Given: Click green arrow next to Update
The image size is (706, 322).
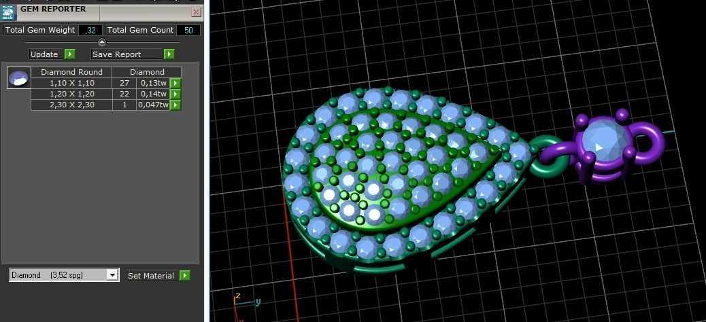Looking at the screenshot, I should (x=70, y=54).
